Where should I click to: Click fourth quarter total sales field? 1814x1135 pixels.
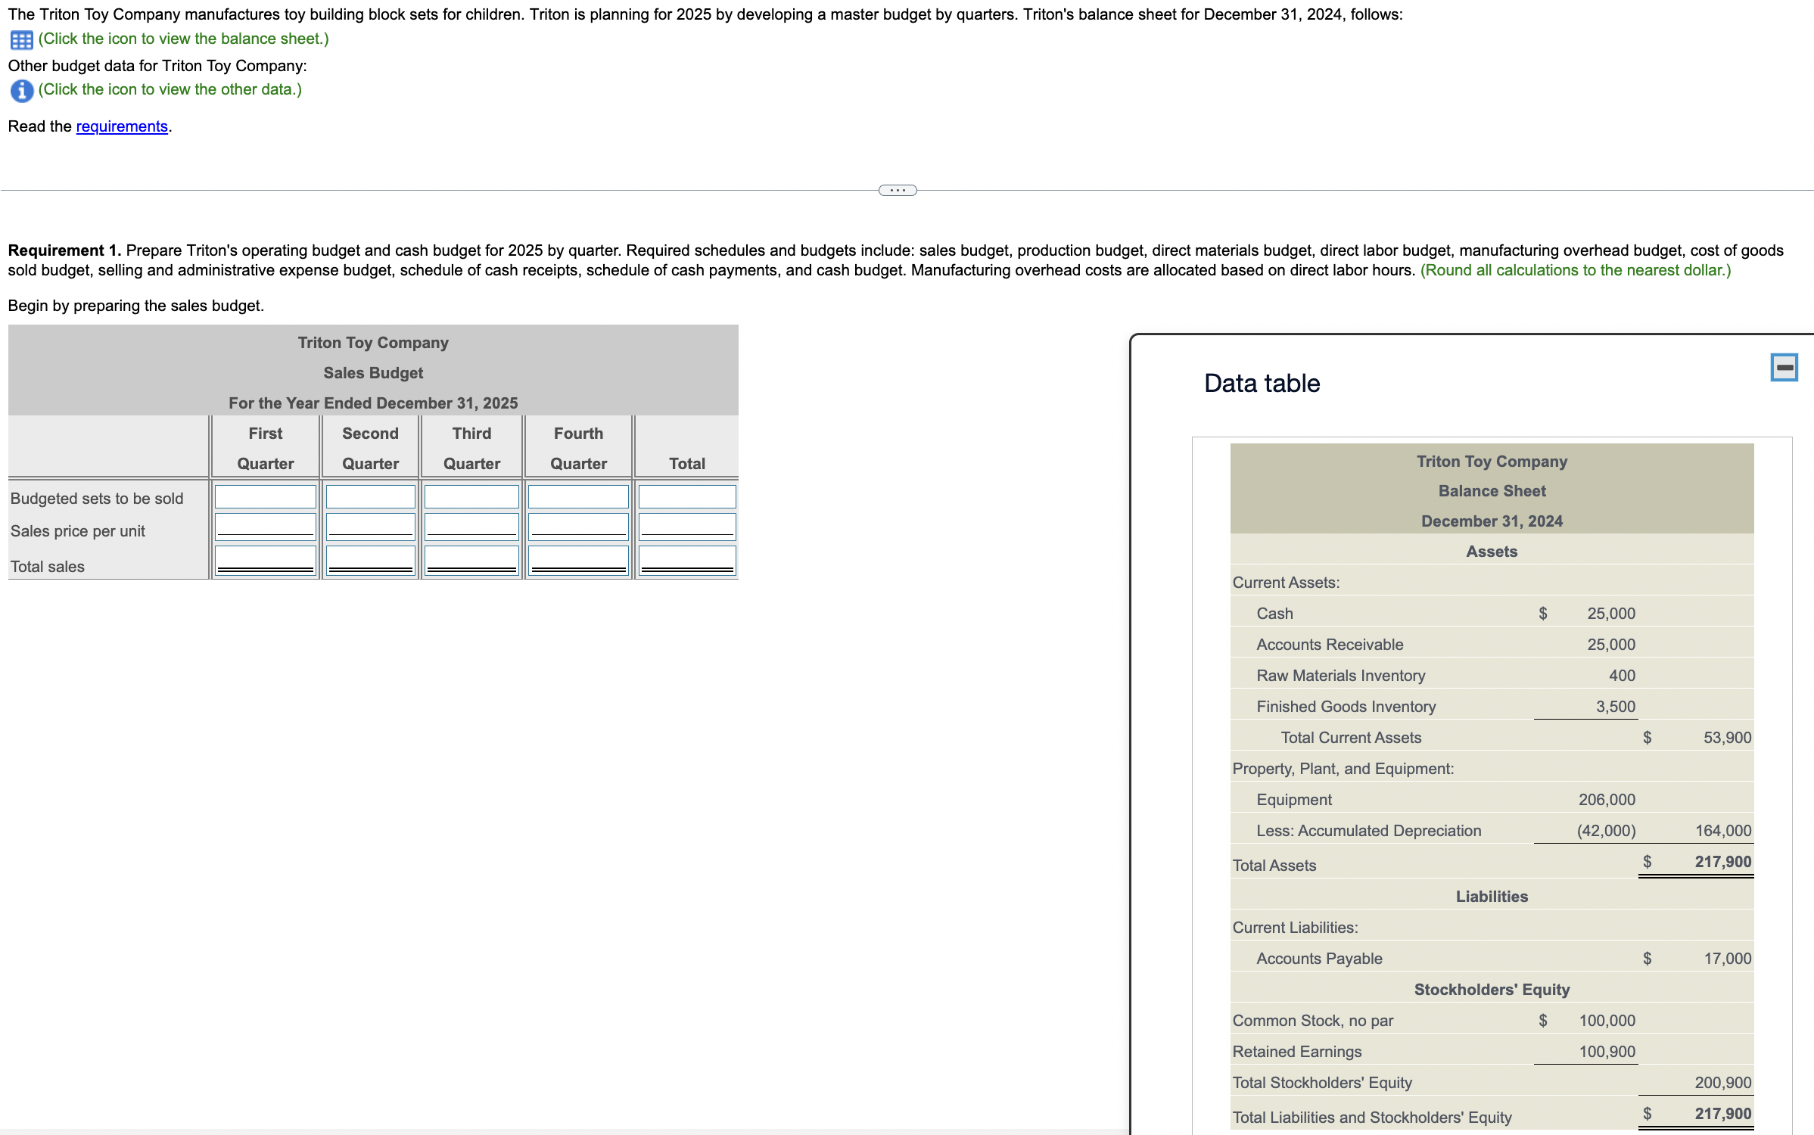pyautogui.click(x=578, y=561)
